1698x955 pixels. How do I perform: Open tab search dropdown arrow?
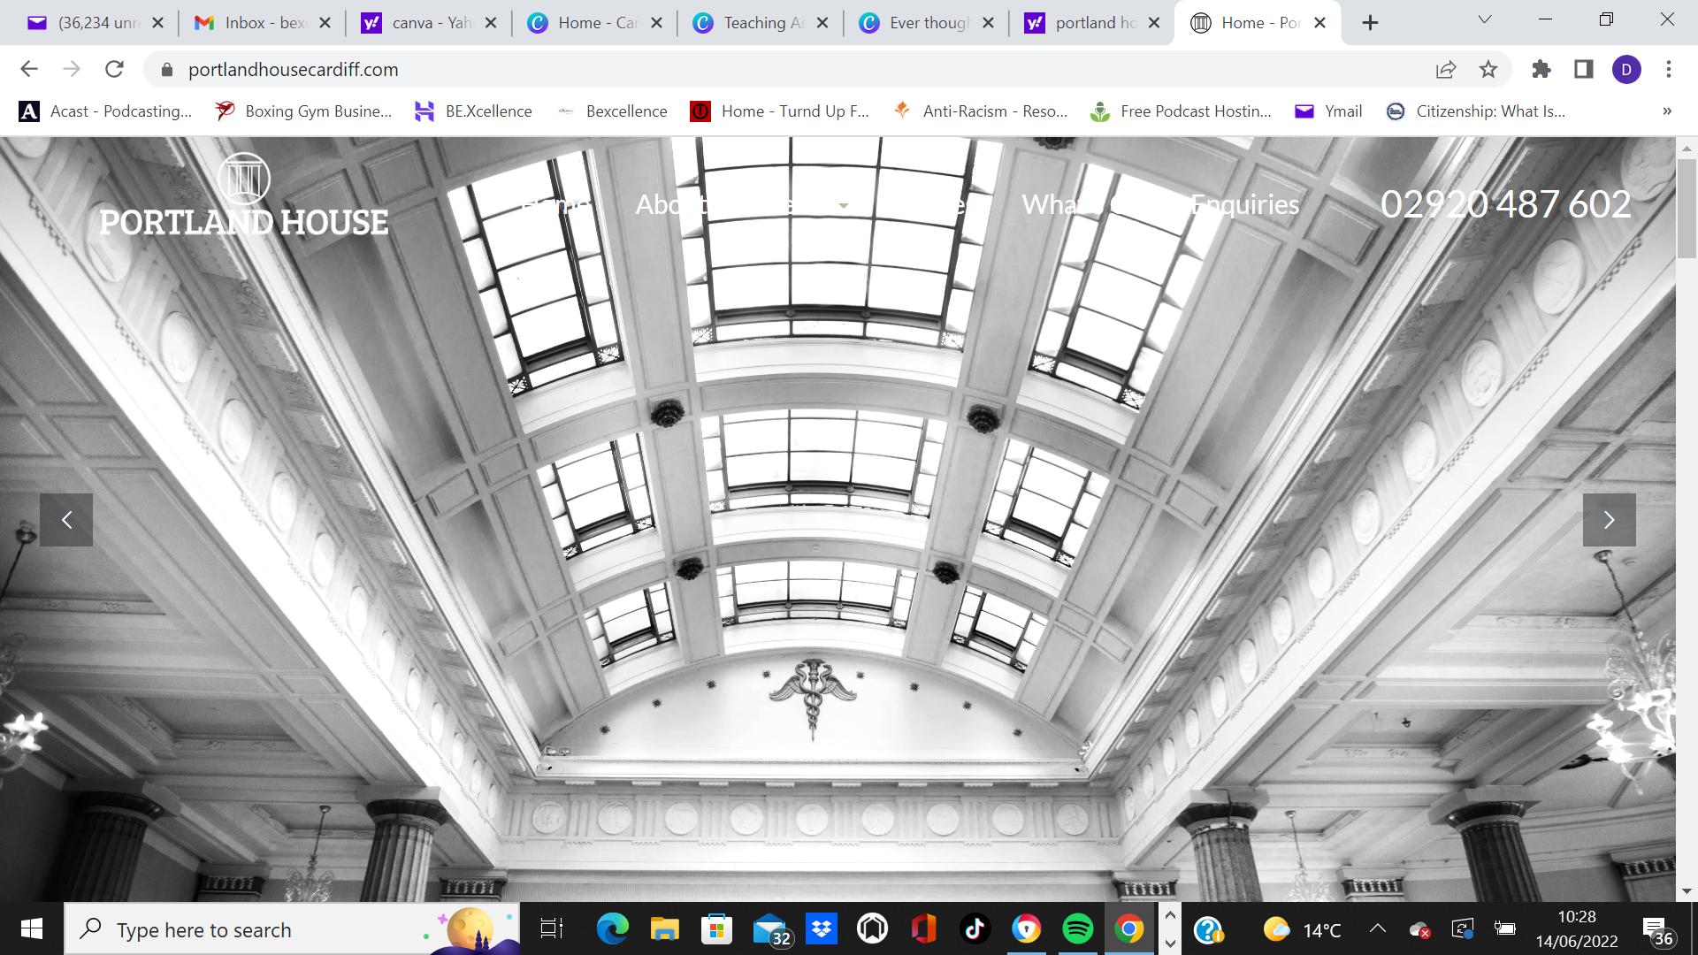[x=1485, y=19]
